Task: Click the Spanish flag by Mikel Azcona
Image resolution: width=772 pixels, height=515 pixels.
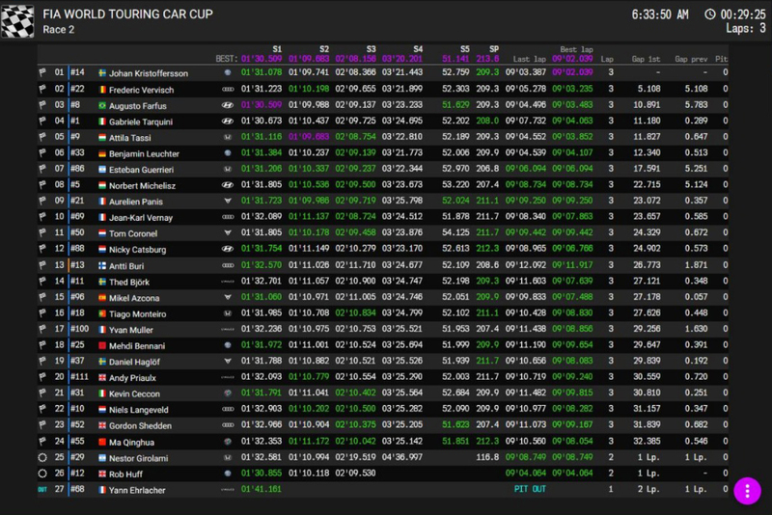Action: [102, 298]
